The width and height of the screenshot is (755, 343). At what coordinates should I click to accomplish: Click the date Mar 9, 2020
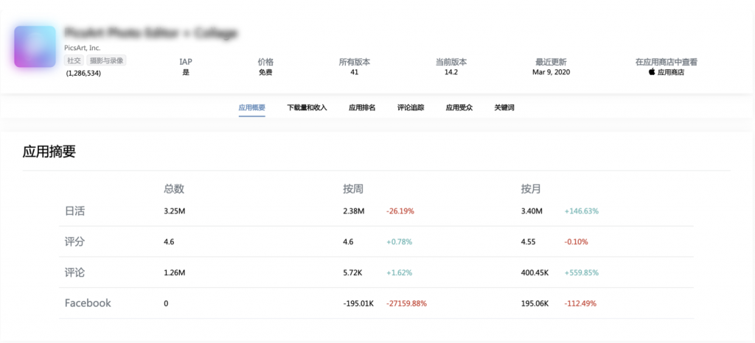pos(552,73)
